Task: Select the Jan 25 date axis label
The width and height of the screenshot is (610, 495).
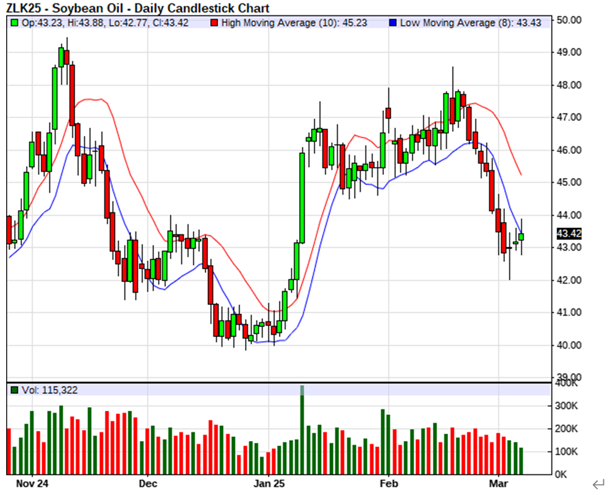Action: [x=269, y=483]
